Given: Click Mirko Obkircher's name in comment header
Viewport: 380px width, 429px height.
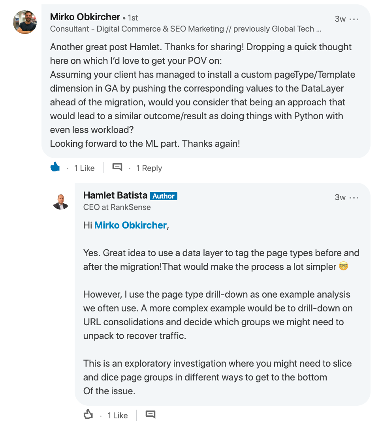Looking at the screenshot, I should click(x=85, y=17).
